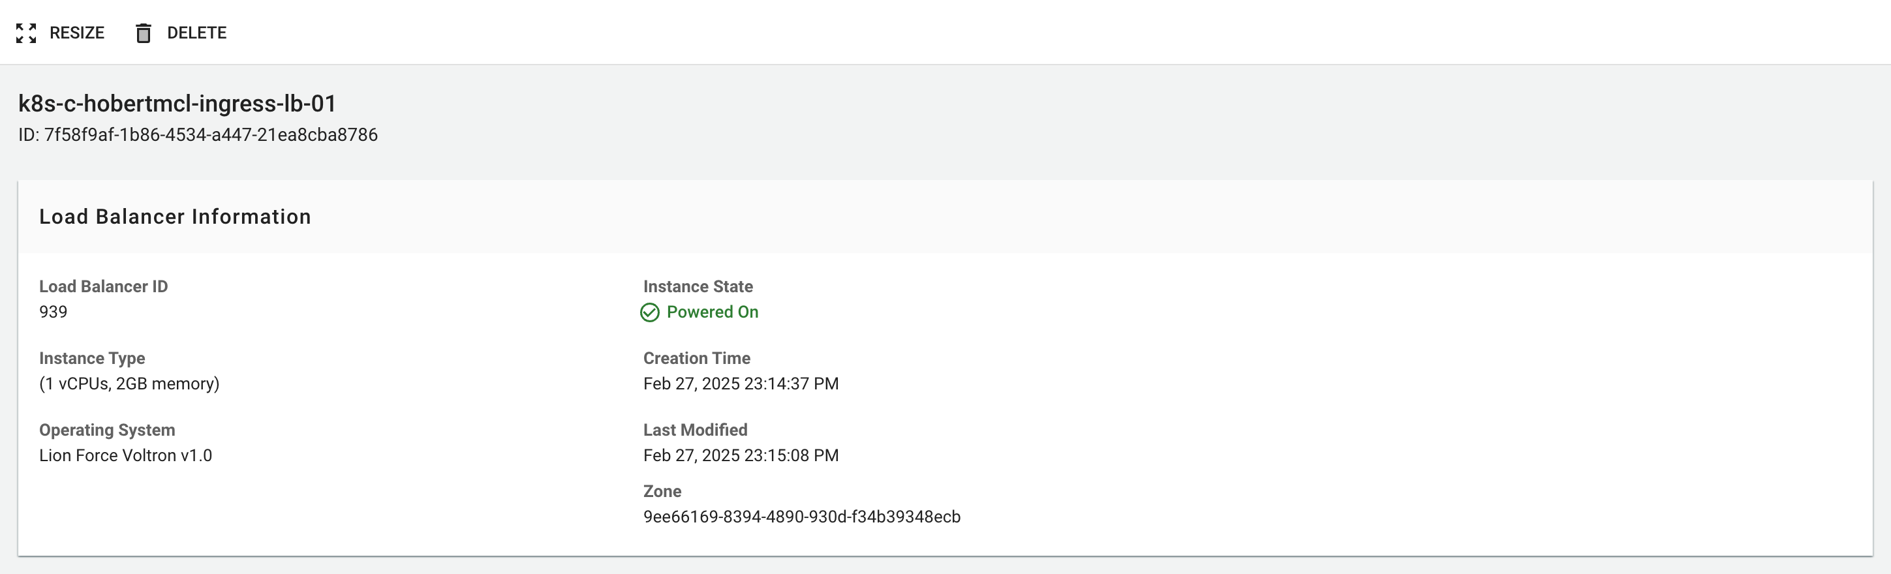
Task: Click the Powered On status text
Action: click(713, 312)
